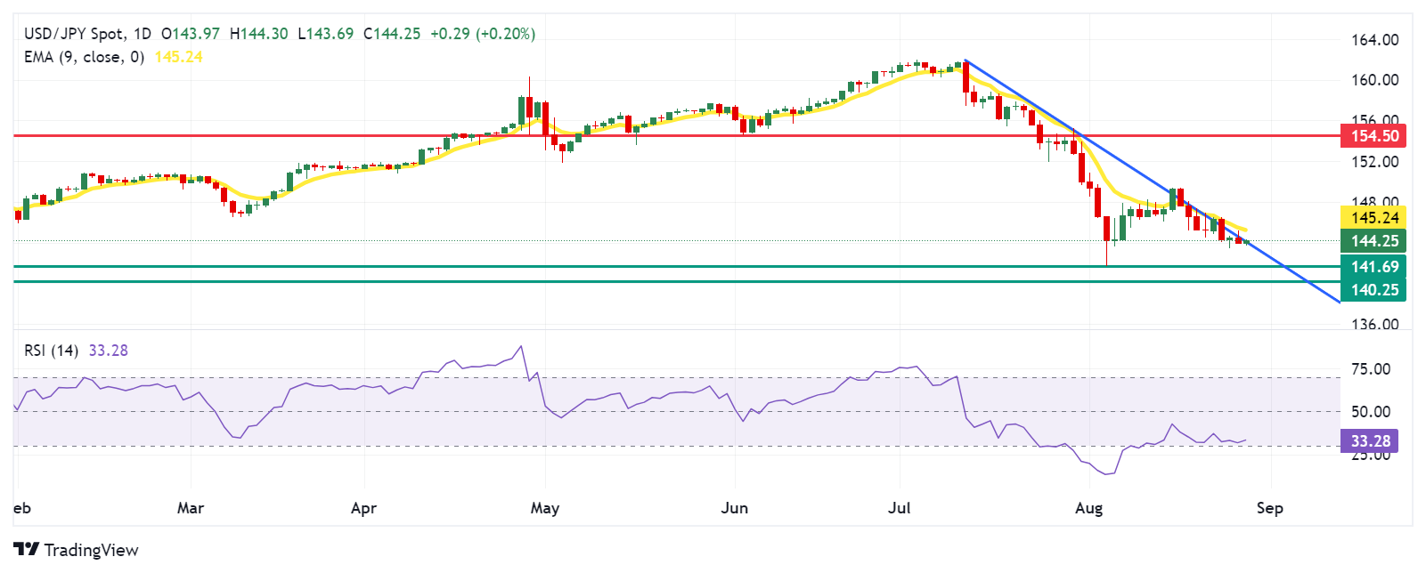Click the yellow 145.24 EMA price tag
This screenshot has height=573, width=1426.
click(1373, 218)
